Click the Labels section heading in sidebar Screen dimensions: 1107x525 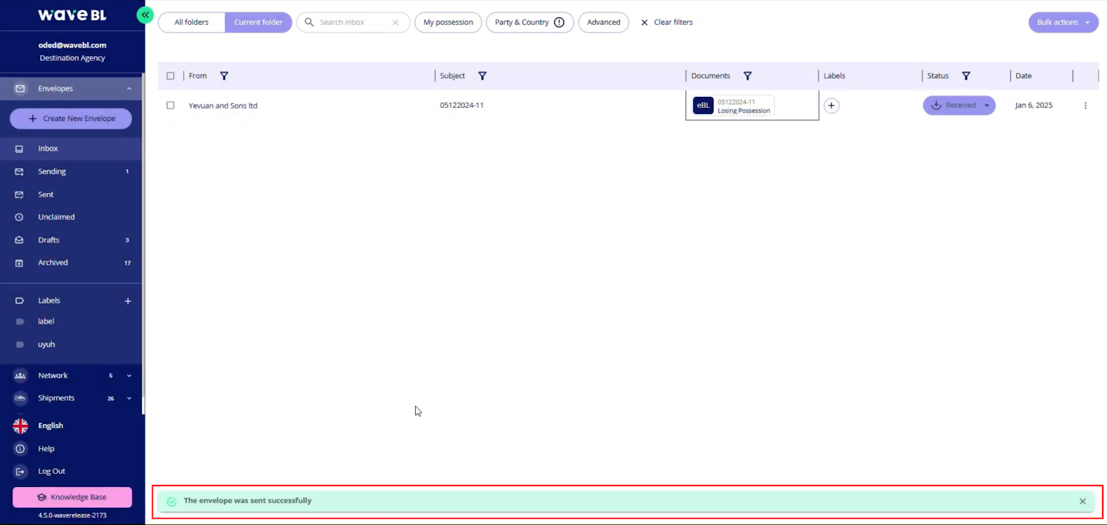tap(49, 301)
